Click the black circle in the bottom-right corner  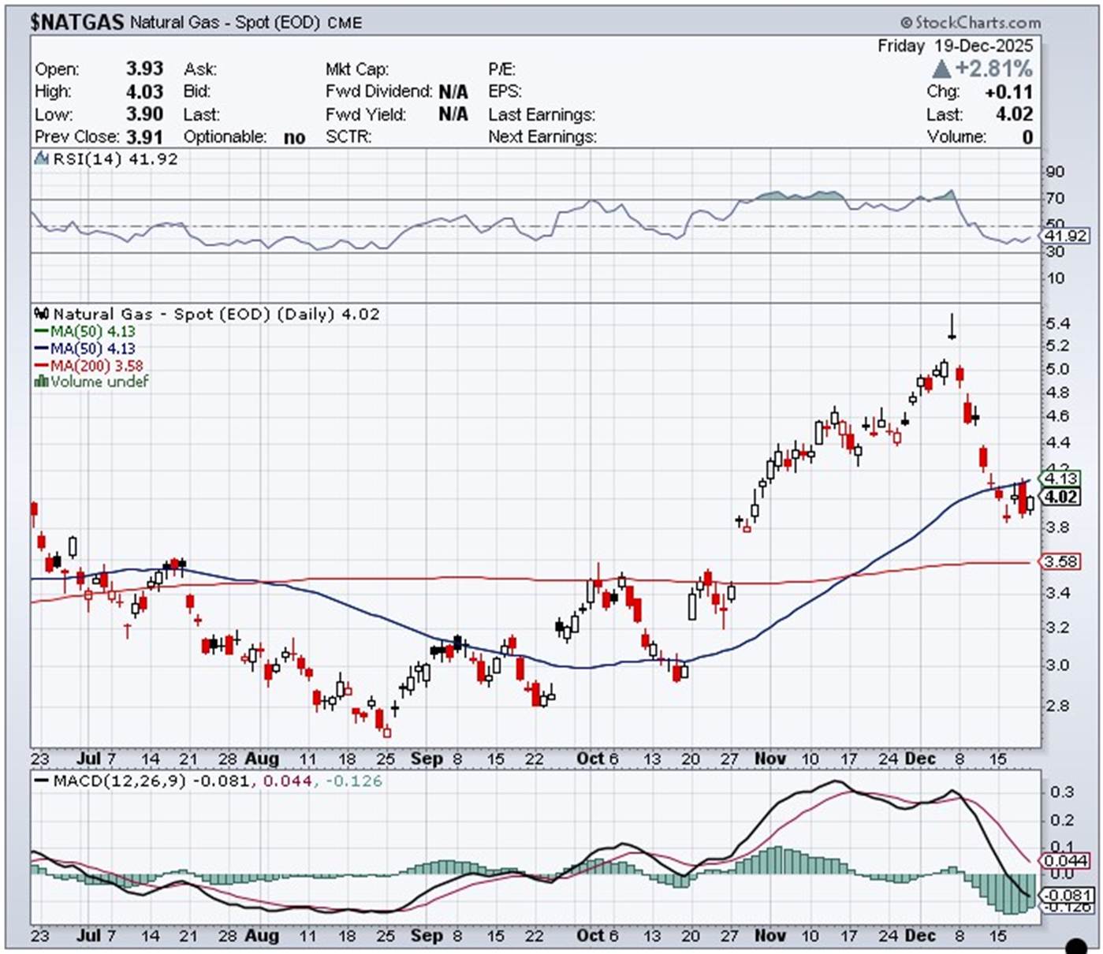coord(1075,946)
